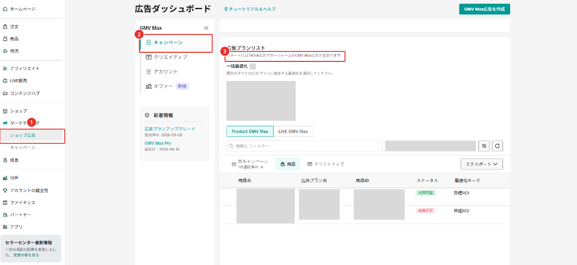Open the 広告プランアップグレード news link
This screenshot has width=577, height=265.
(170, 129)
